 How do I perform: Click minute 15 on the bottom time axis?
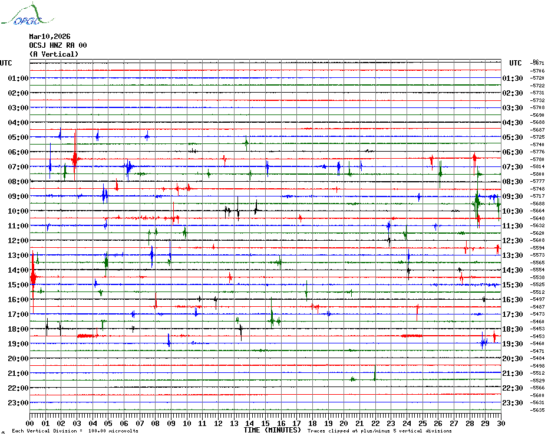tap(266, 423)
